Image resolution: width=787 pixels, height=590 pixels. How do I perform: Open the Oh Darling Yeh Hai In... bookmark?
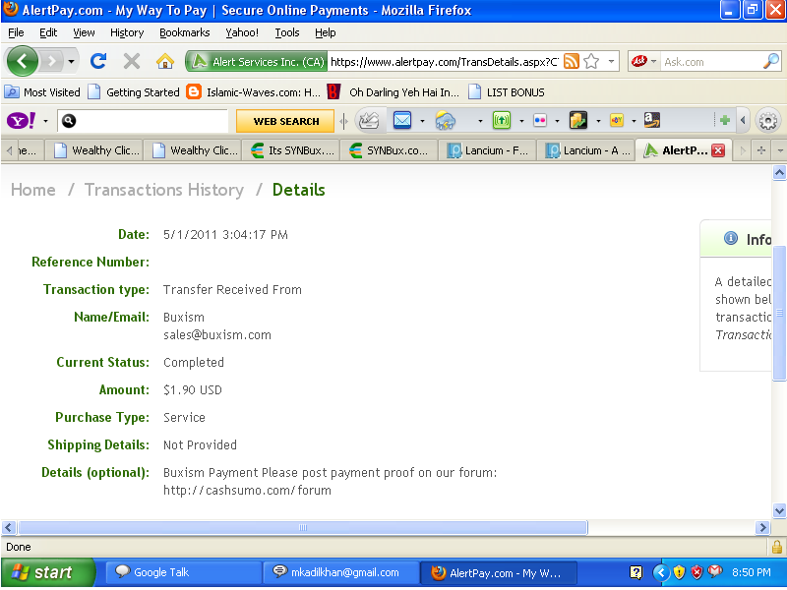click(393, 92)
